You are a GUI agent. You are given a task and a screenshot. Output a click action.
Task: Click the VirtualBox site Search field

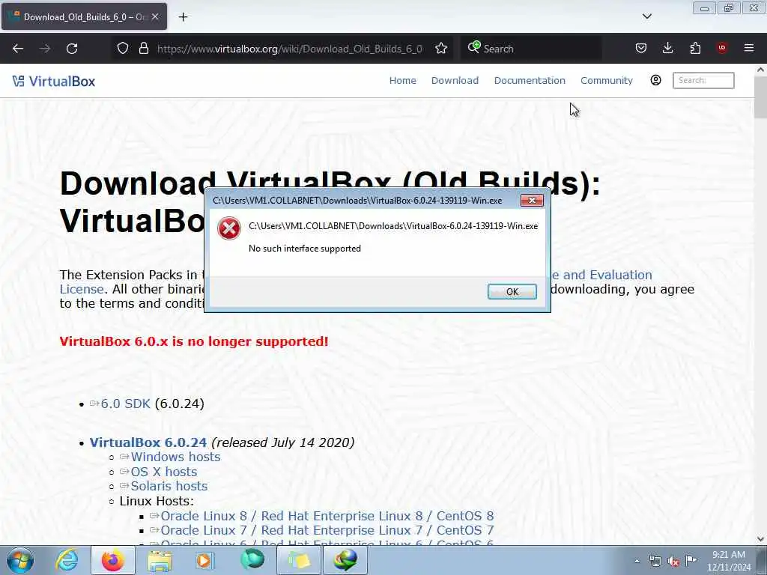(x=703, y=80)
